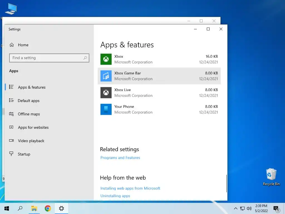Click the Startup sidebar icon

(11, 154)
